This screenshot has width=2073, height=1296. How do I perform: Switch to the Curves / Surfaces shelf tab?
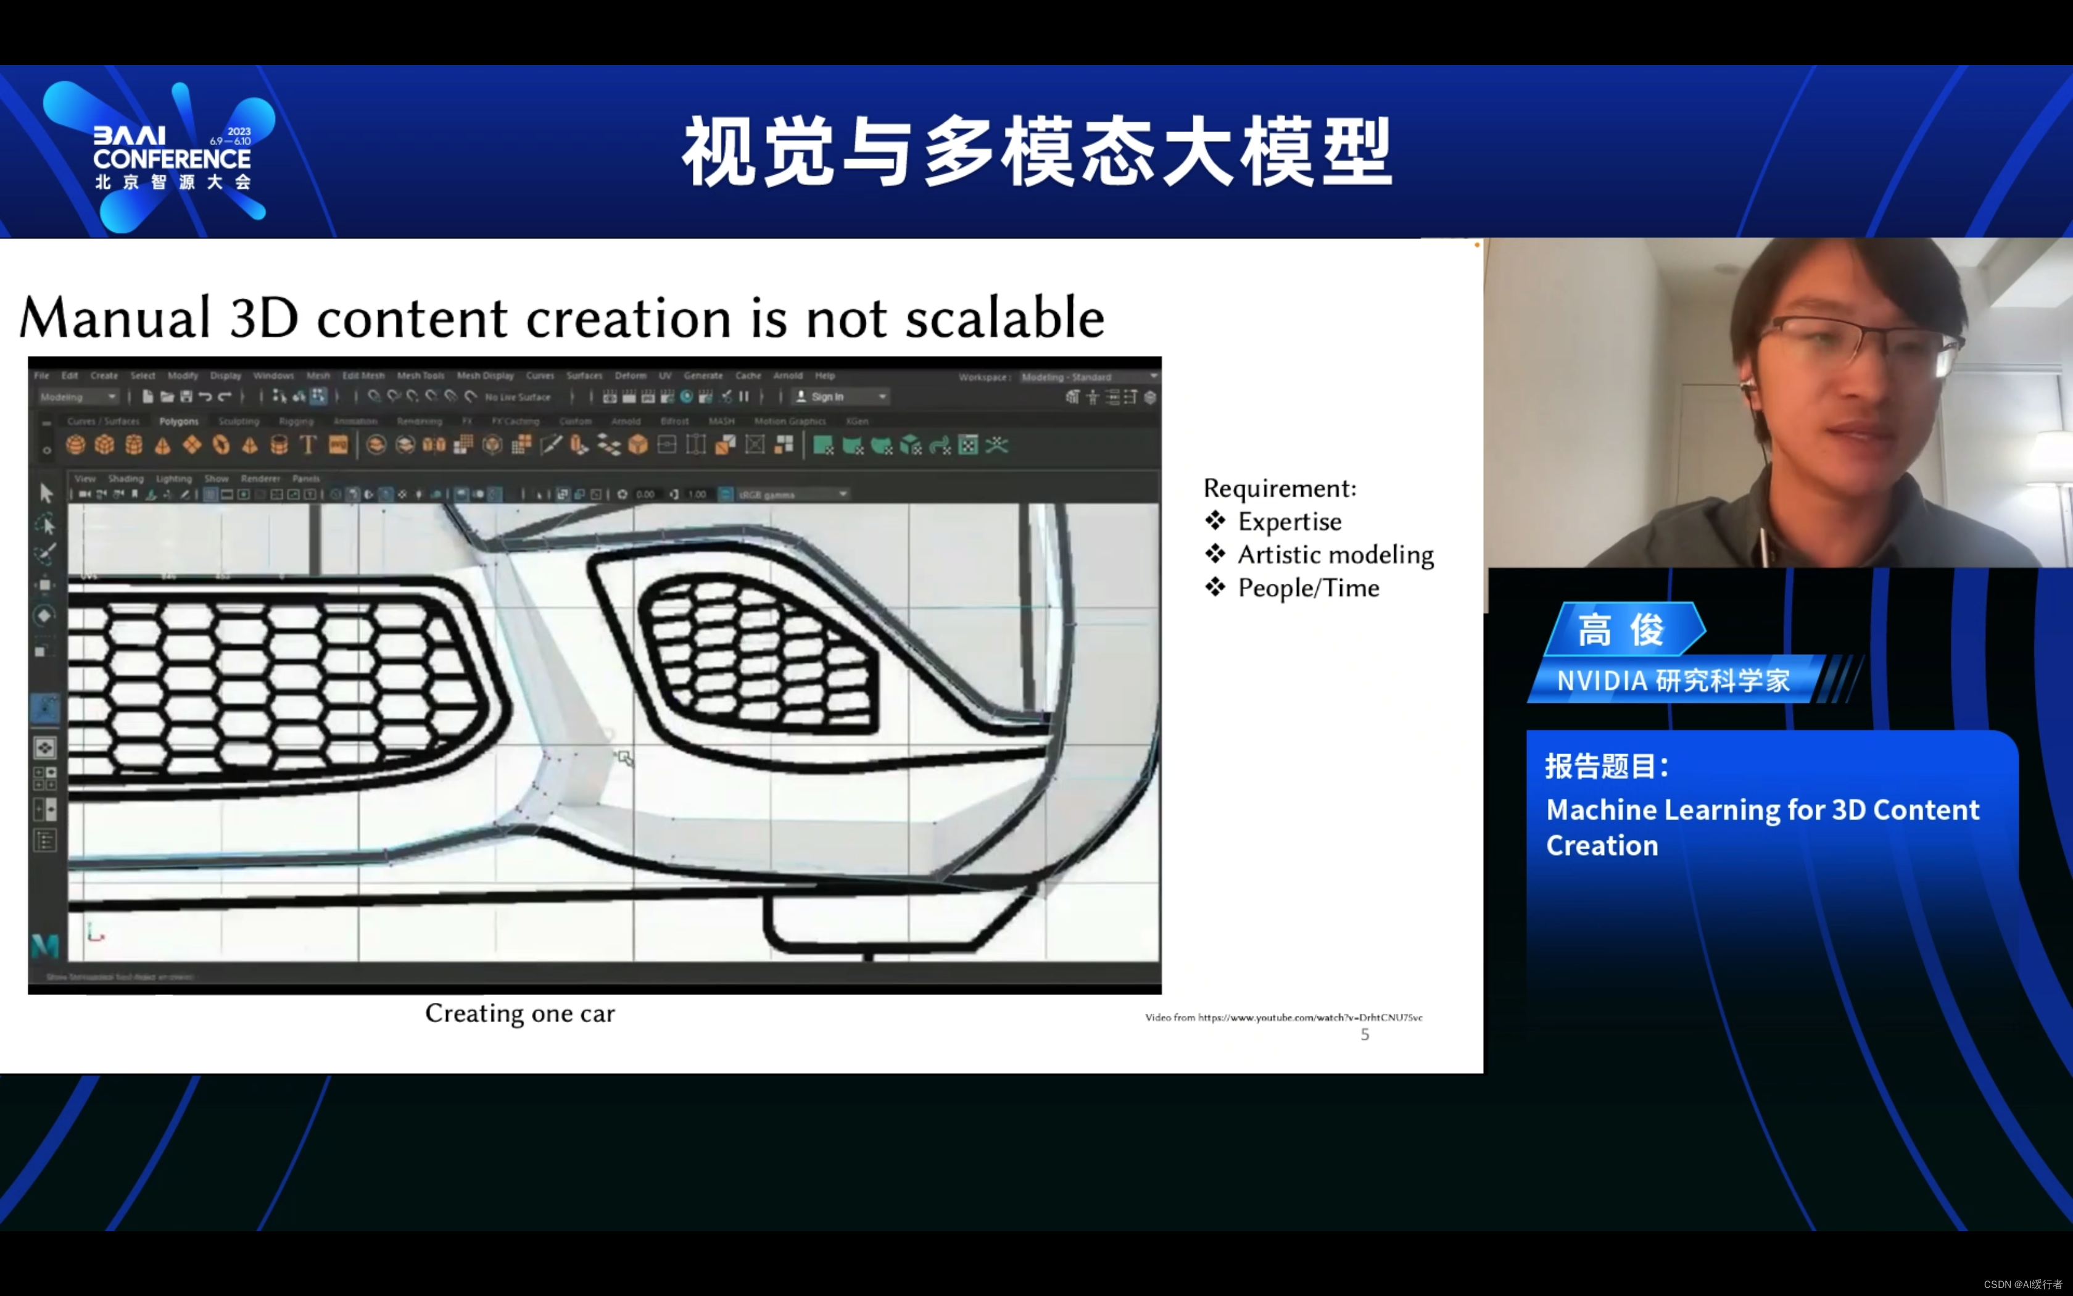(x=103, y=422)
